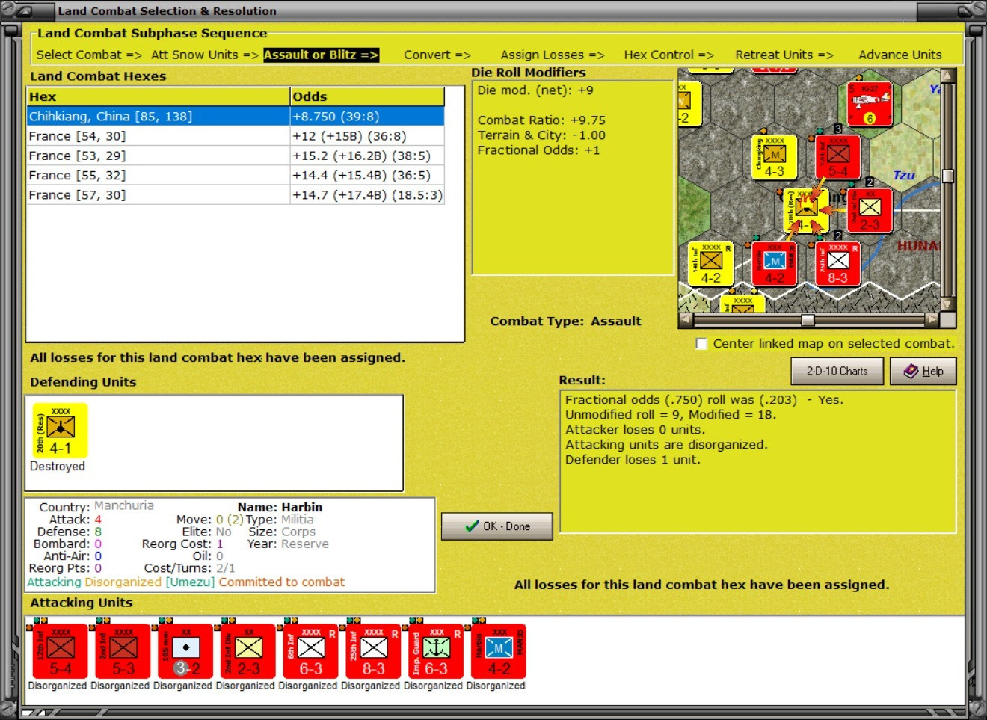Click the map vertical scrollbar thumb
This screenshot has width=987, height=720.
(948, 176)
